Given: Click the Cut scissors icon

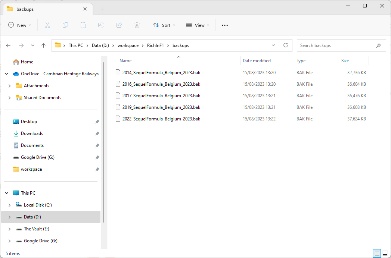Looking at the screenshot, I should 47,25.
